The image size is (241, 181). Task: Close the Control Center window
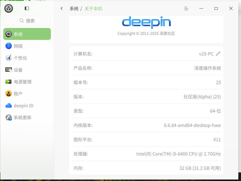pos(231,8)
